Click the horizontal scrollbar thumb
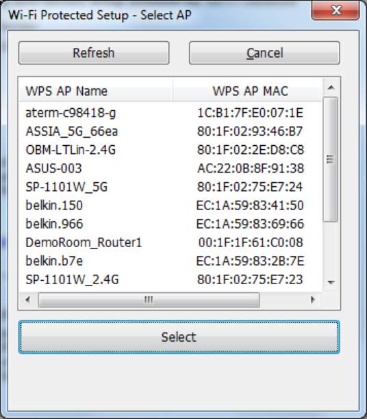 click(149, 300)
